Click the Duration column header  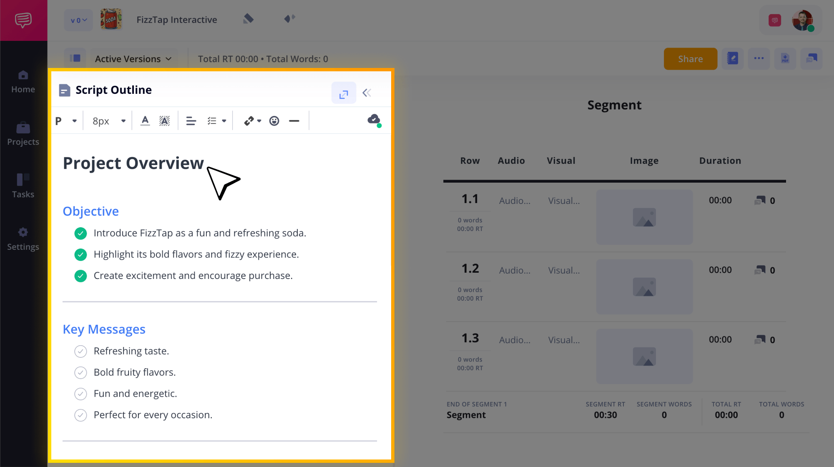720,161
